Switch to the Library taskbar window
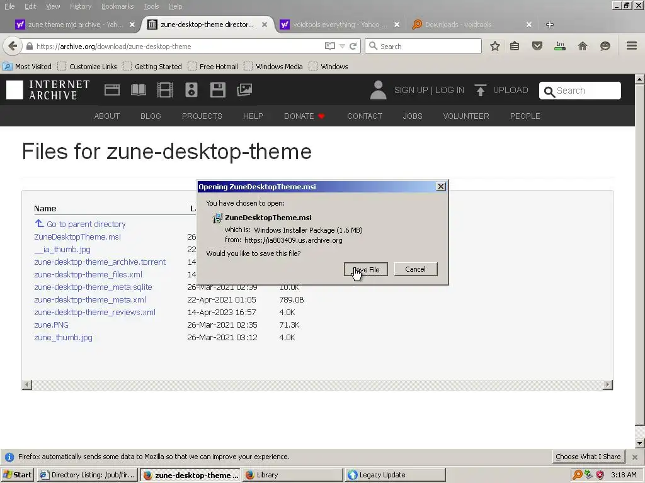The image size is (645, 483). pos(293,475)
